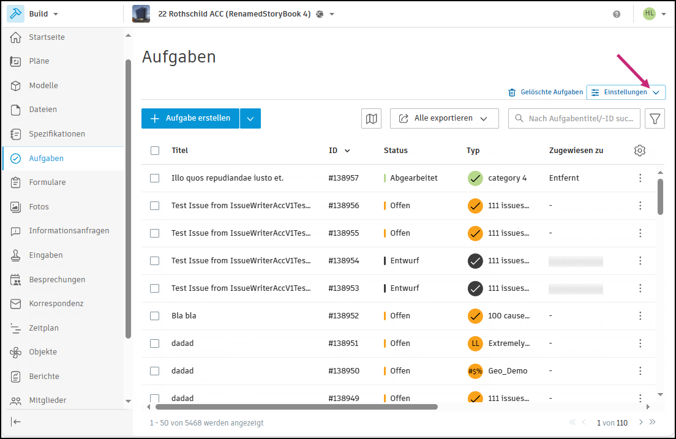
Task: Click the Berichte report icon
Action: (x=15, y=377)
